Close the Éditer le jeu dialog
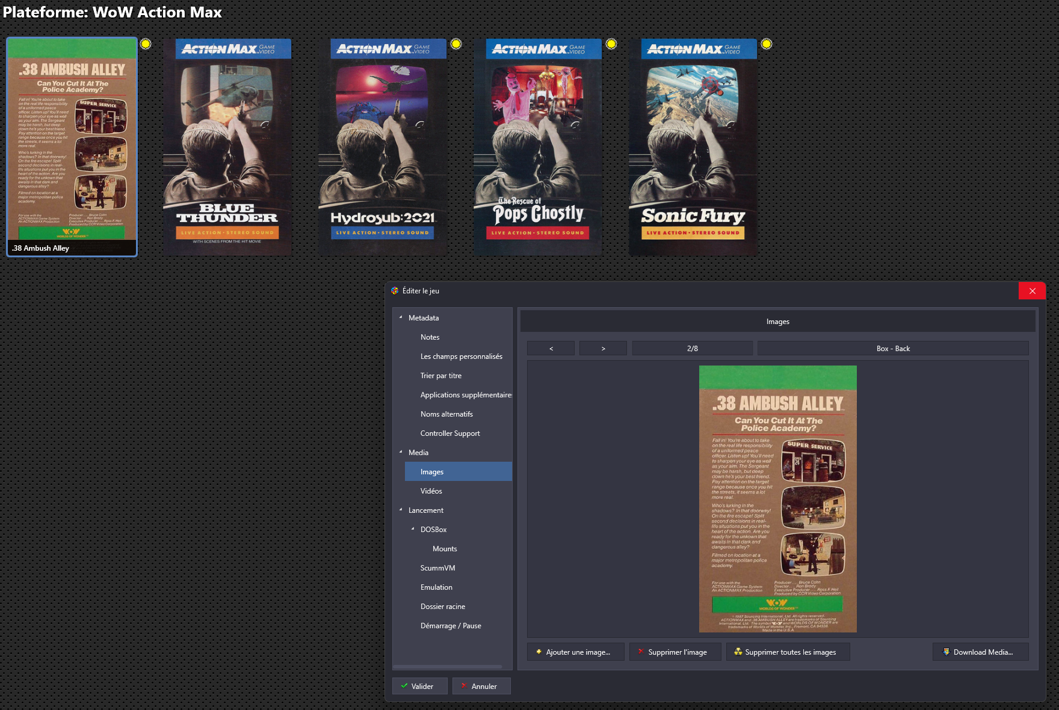 [1032, 291]
